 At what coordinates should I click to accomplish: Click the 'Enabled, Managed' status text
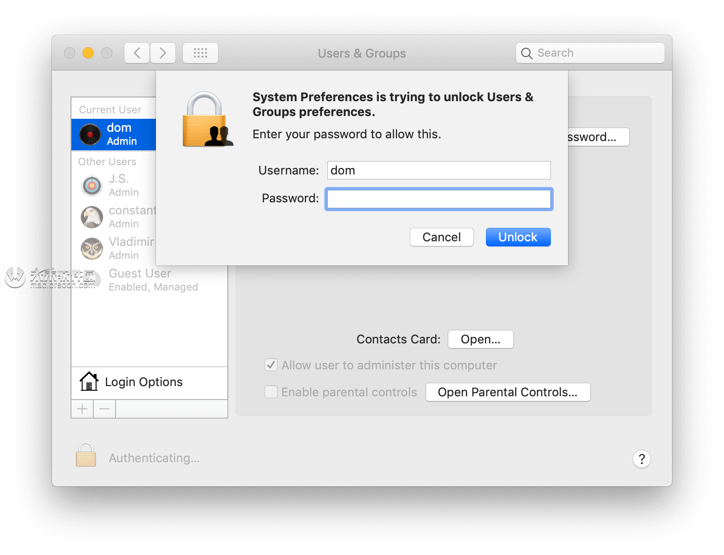click(153, 287)
